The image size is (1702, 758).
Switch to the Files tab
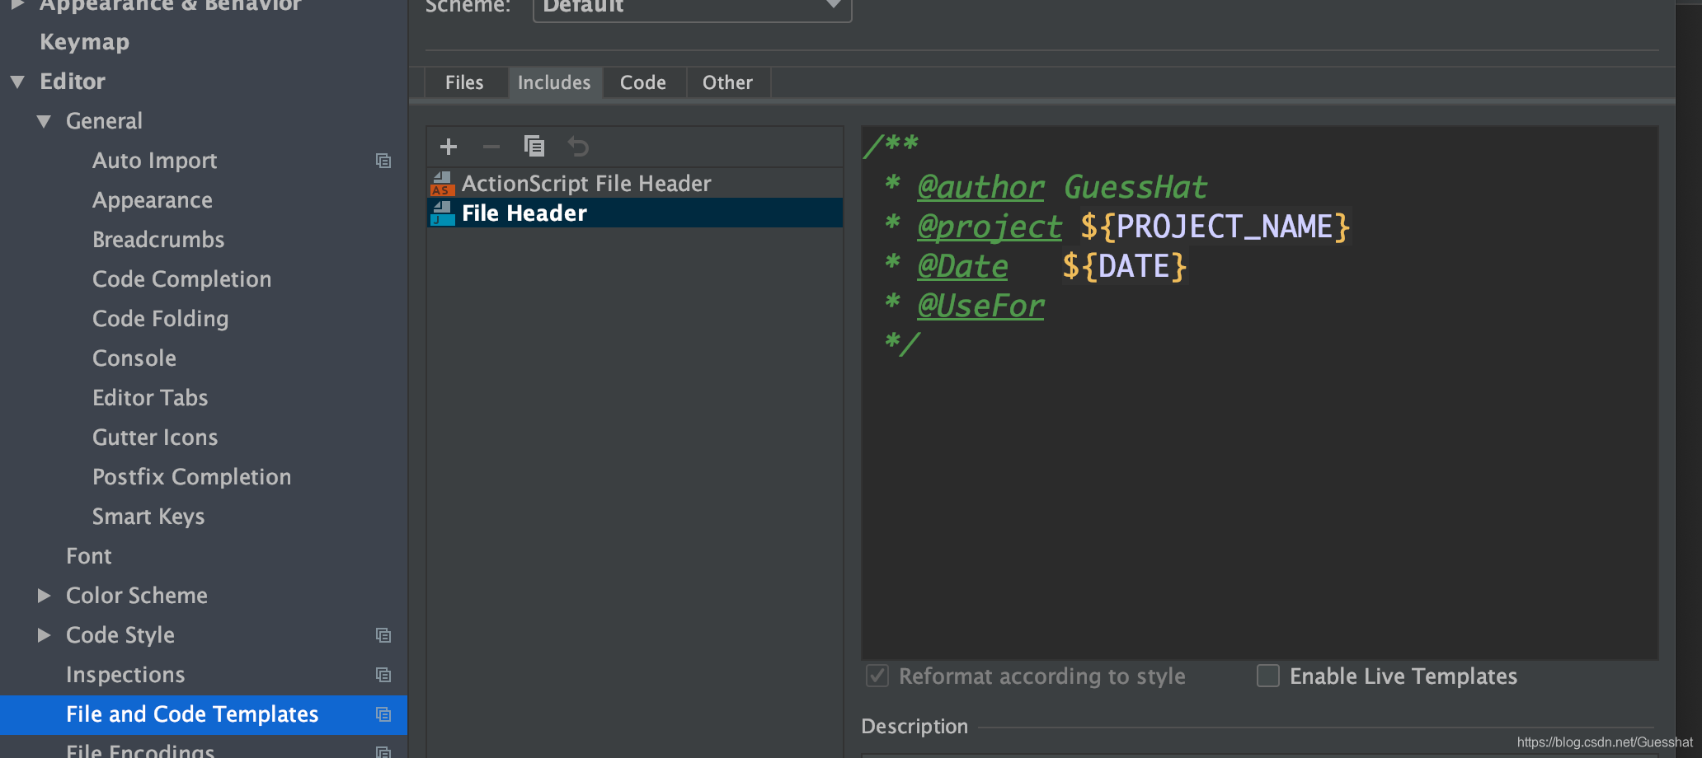[x=464, y=82]
